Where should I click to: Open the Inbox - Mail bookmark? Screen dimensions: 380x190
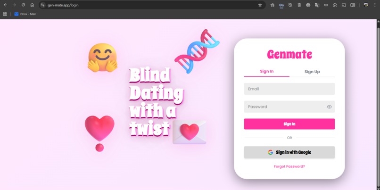[x=25, y=14]
